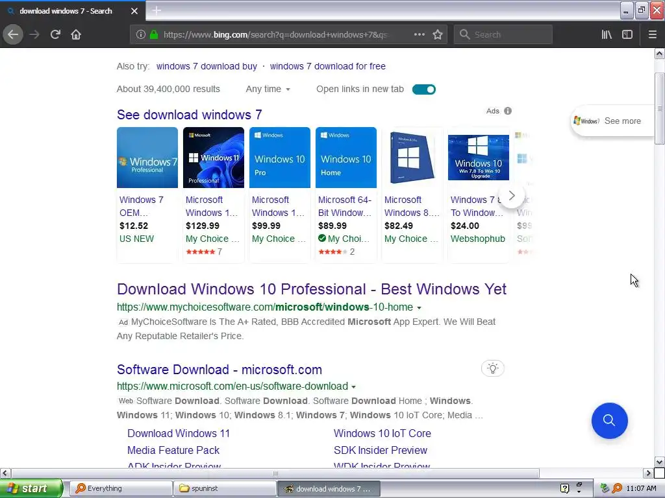Image resolution: width=665 pixels, height=498 pixels.
Task: Click the Firefox taskbar button
Action: (329, 488)
